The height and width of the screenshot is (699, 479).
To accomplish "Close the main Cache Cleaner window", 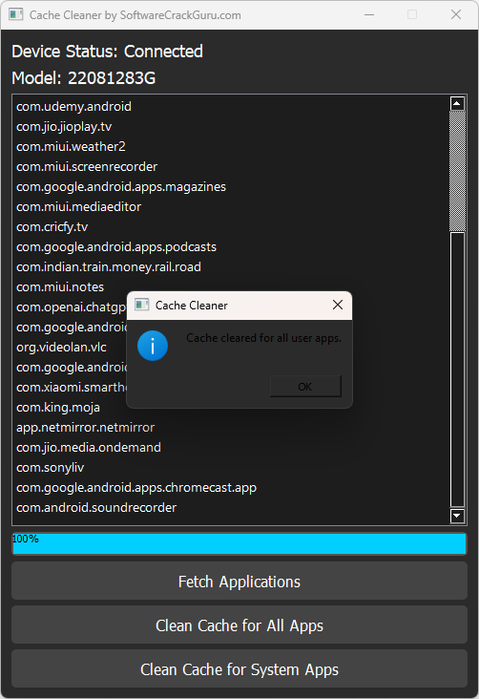I will point(456,14).
